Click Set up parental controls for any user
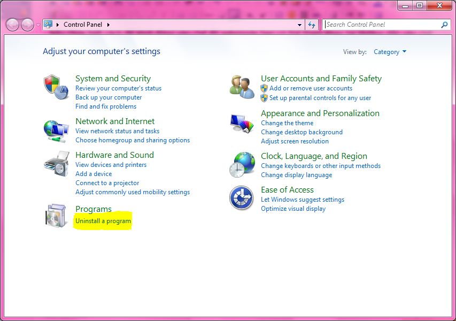 pos(320,98)
